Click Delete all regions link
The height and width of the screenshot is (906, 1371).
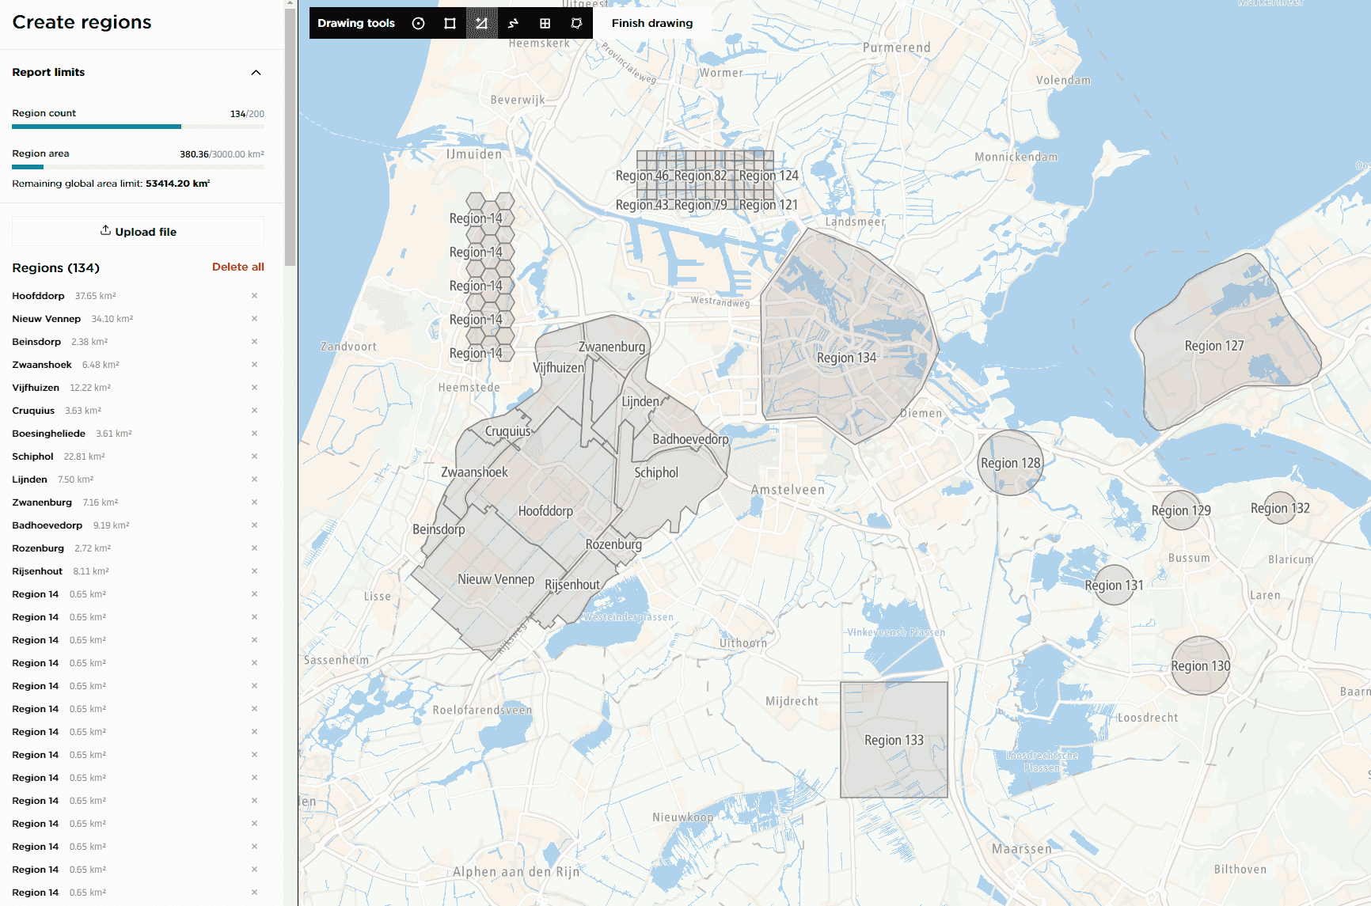(x=237, y=267)
